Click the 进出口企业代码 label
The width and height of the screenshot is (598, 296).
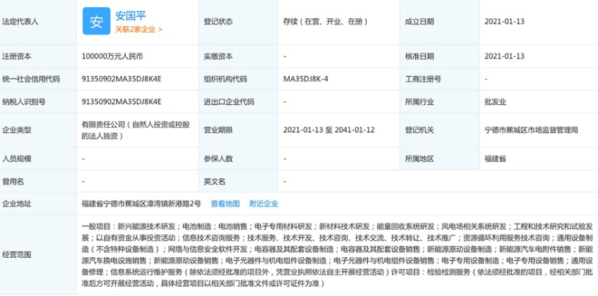pos(229,102)
